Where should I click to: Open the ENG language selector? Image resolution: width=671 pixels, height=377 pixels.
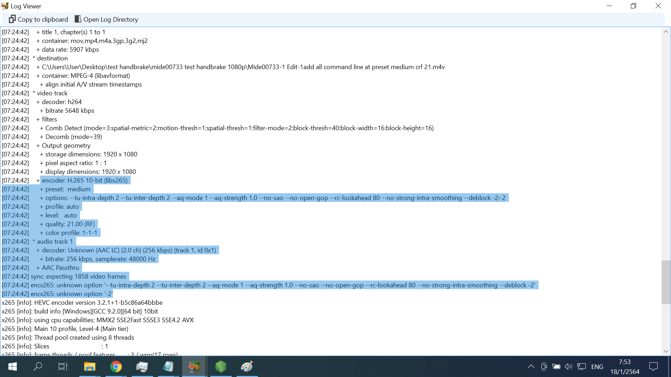pos(597,367)
